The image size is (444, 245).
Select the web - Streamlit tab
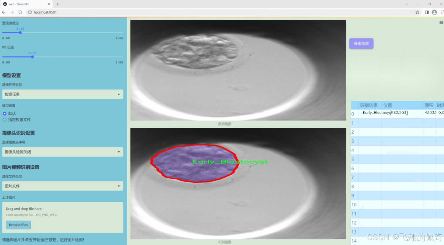click(x=27, y=4)
